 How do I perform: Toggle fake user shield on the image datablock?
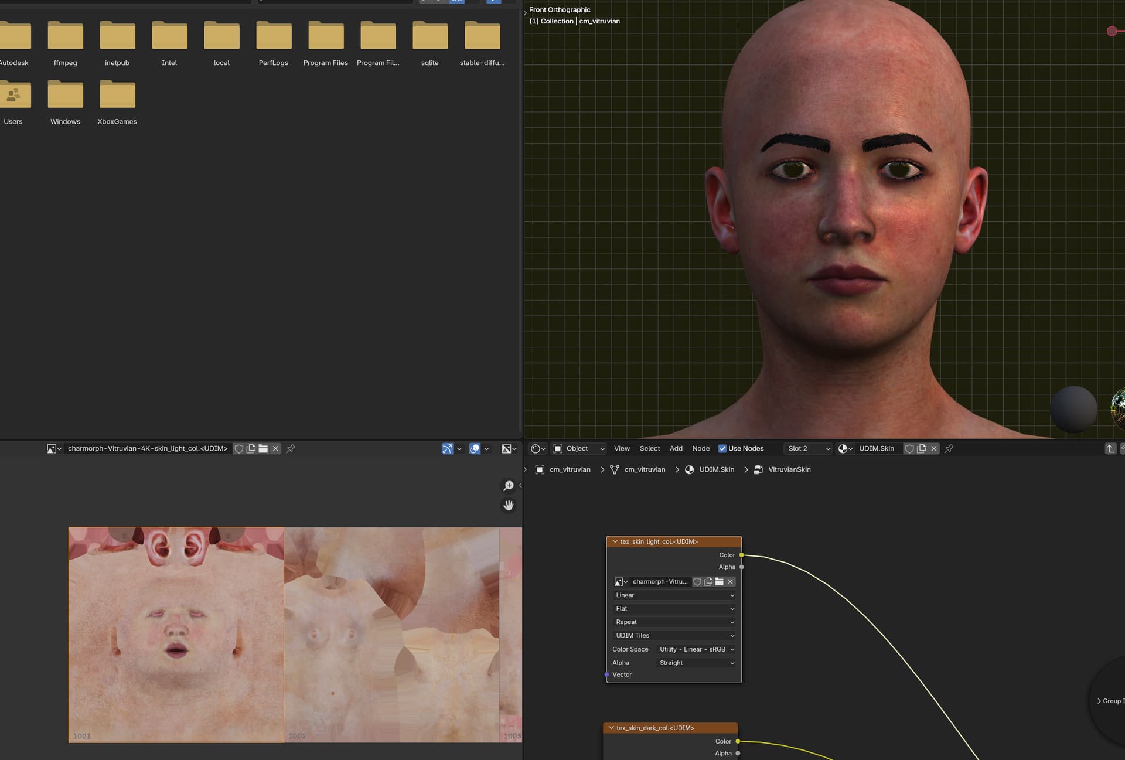[x=238, y=448]
